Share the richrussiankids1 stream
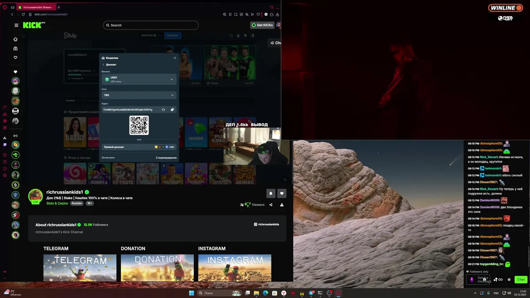Image resolution: width=530 pixels, height=298 pixels. coord(271,204)
